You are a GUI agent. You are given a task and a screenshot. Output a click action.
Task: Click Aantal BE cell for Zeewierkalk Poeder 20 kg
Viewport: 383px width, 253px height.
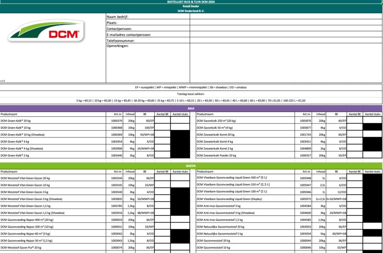tap(355, 155)
